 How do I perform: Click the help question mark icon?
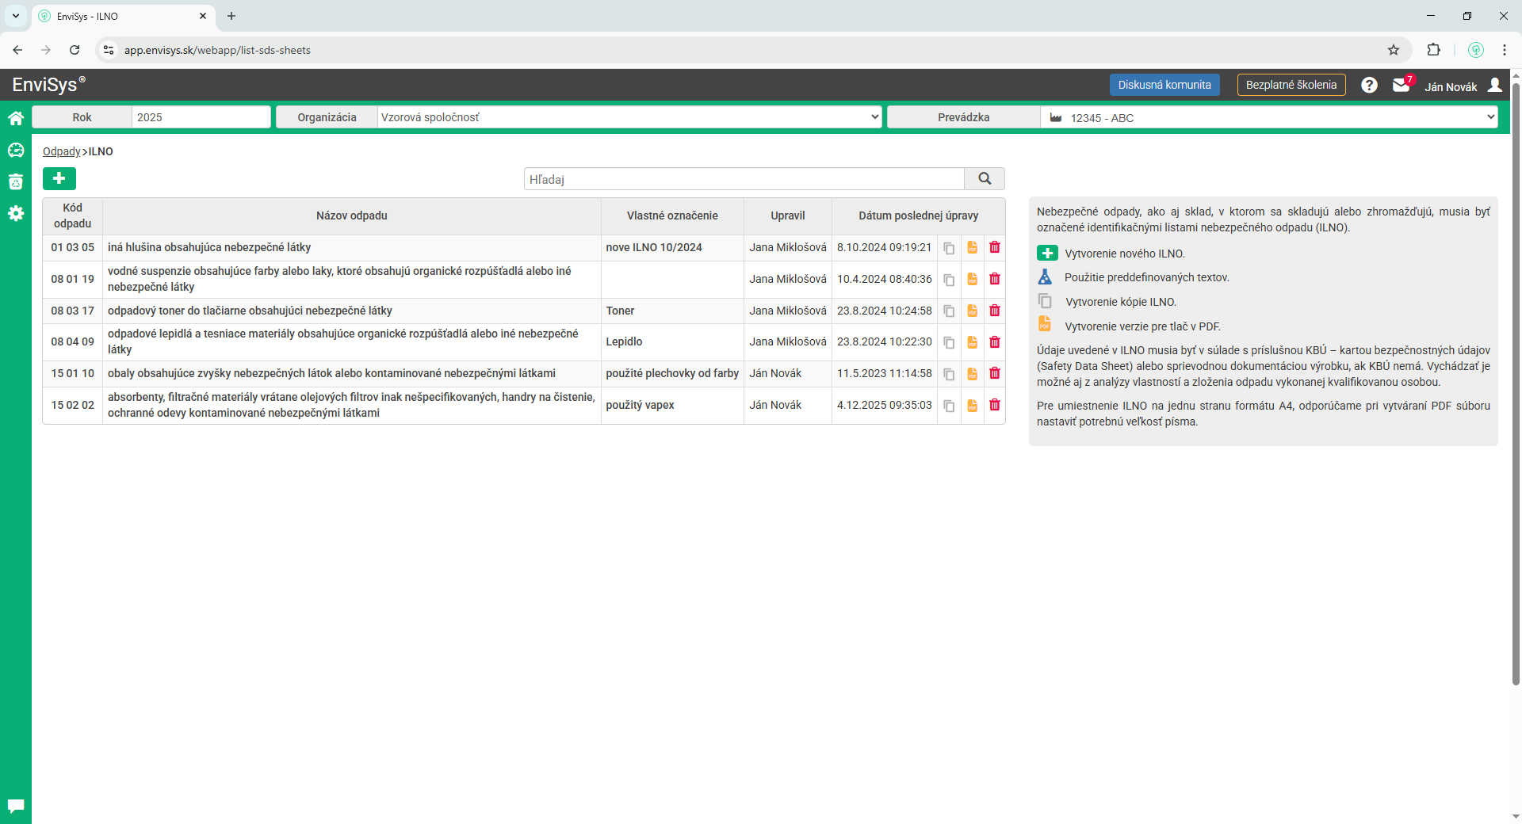point(1369,85)
